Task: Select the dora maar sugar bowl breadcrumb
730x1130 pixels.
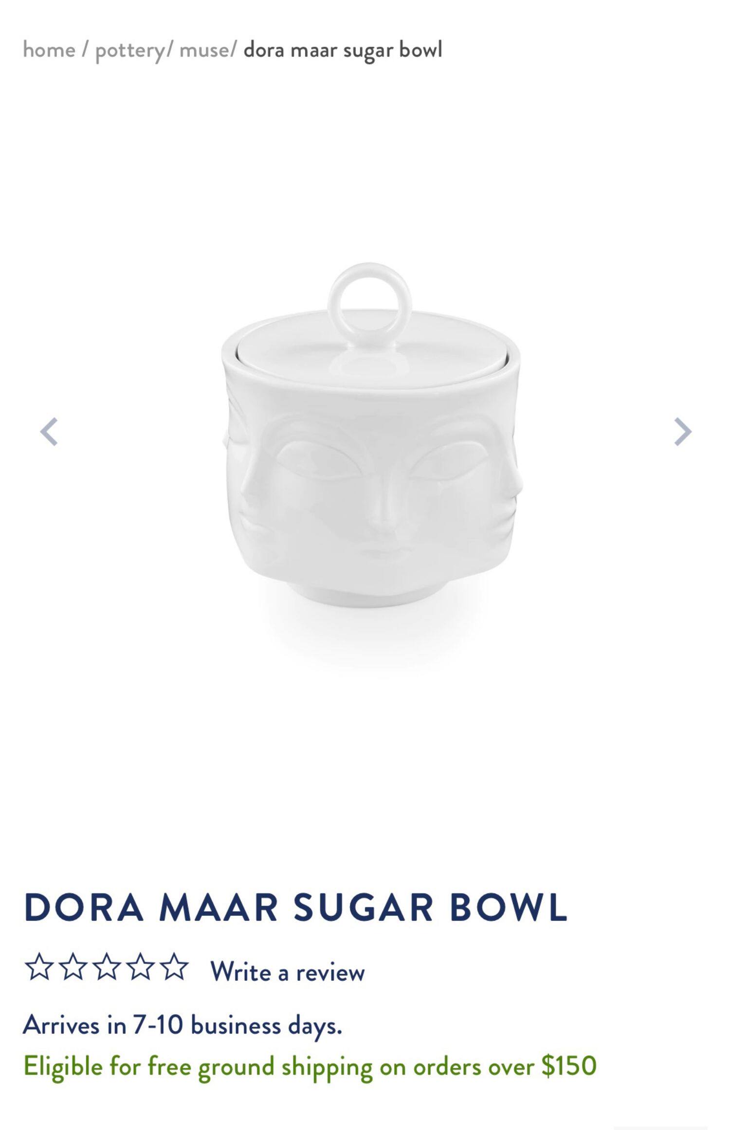Action: click(x=343, y=51)
